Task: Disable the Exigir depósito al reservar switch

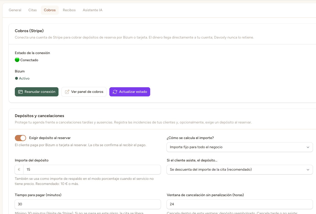Action: pos(20,138)
